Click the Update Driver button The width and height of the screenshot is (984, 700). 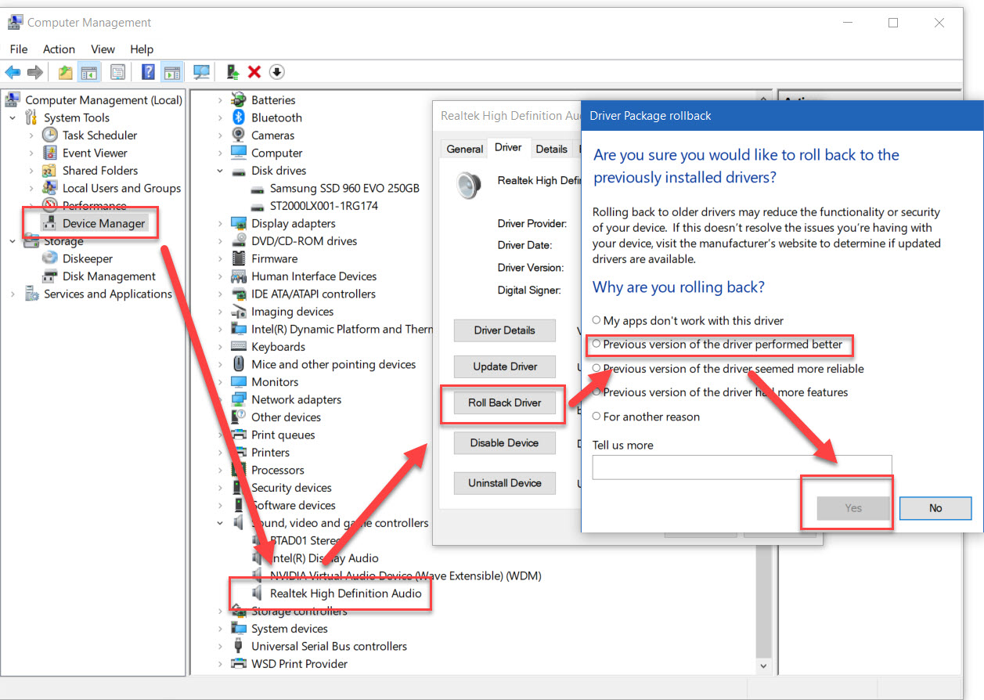click(505, 366)
